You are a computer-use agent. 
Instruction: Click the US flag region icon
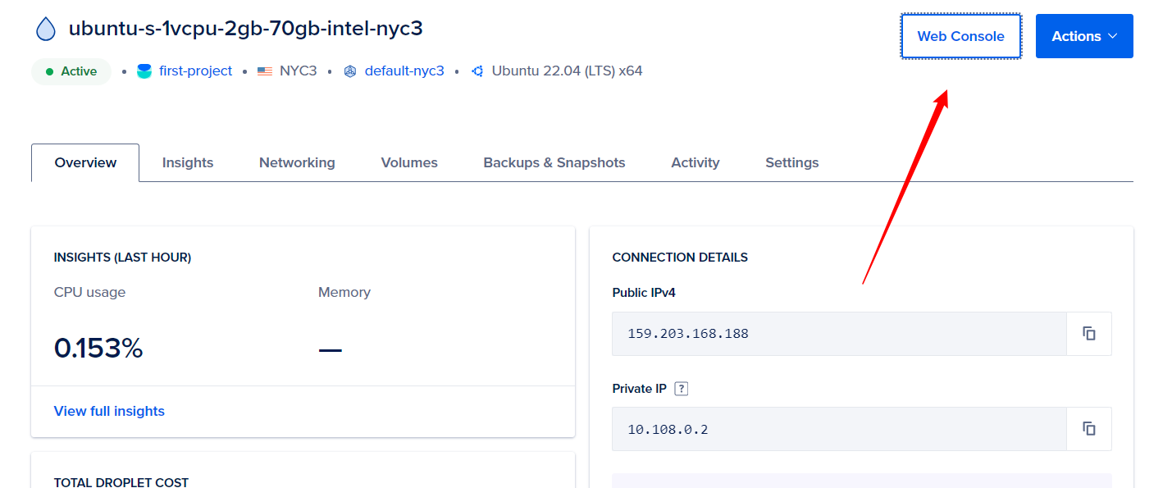[x=264, y=71]
